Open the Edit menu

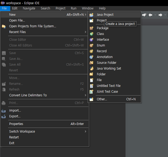(15, 8)
